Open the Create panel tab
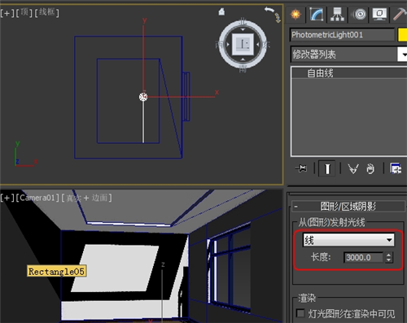Image resolution: width=407 pixels, height=323 pixels. pos(295,14)
